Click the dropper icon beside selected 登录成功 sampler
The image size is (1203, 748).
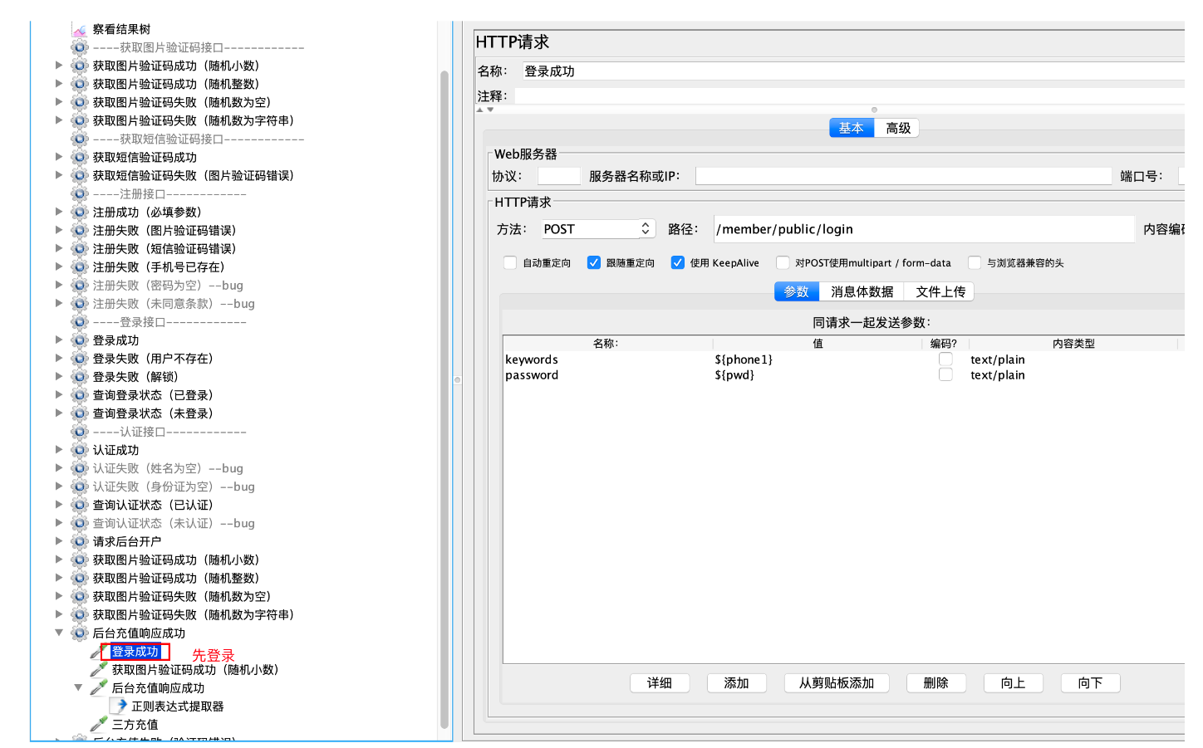[96, 652]
